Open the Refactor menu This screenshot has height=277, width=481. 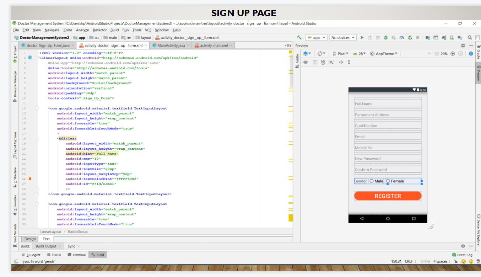coord(100,30)
